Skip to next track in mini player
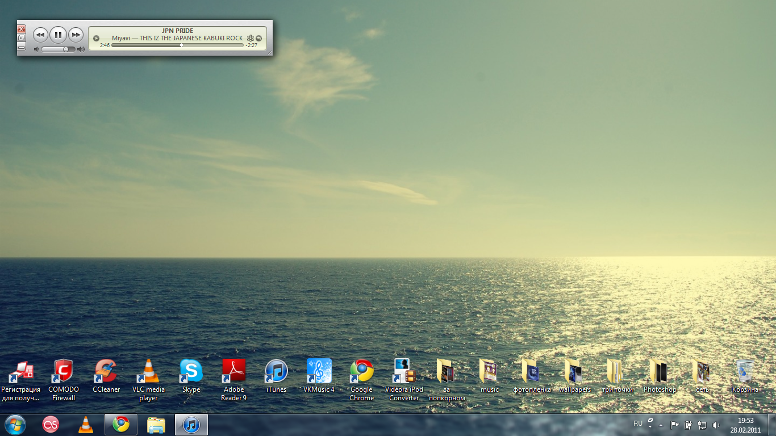This screenshot has width=776, height=436. point(76,35)
